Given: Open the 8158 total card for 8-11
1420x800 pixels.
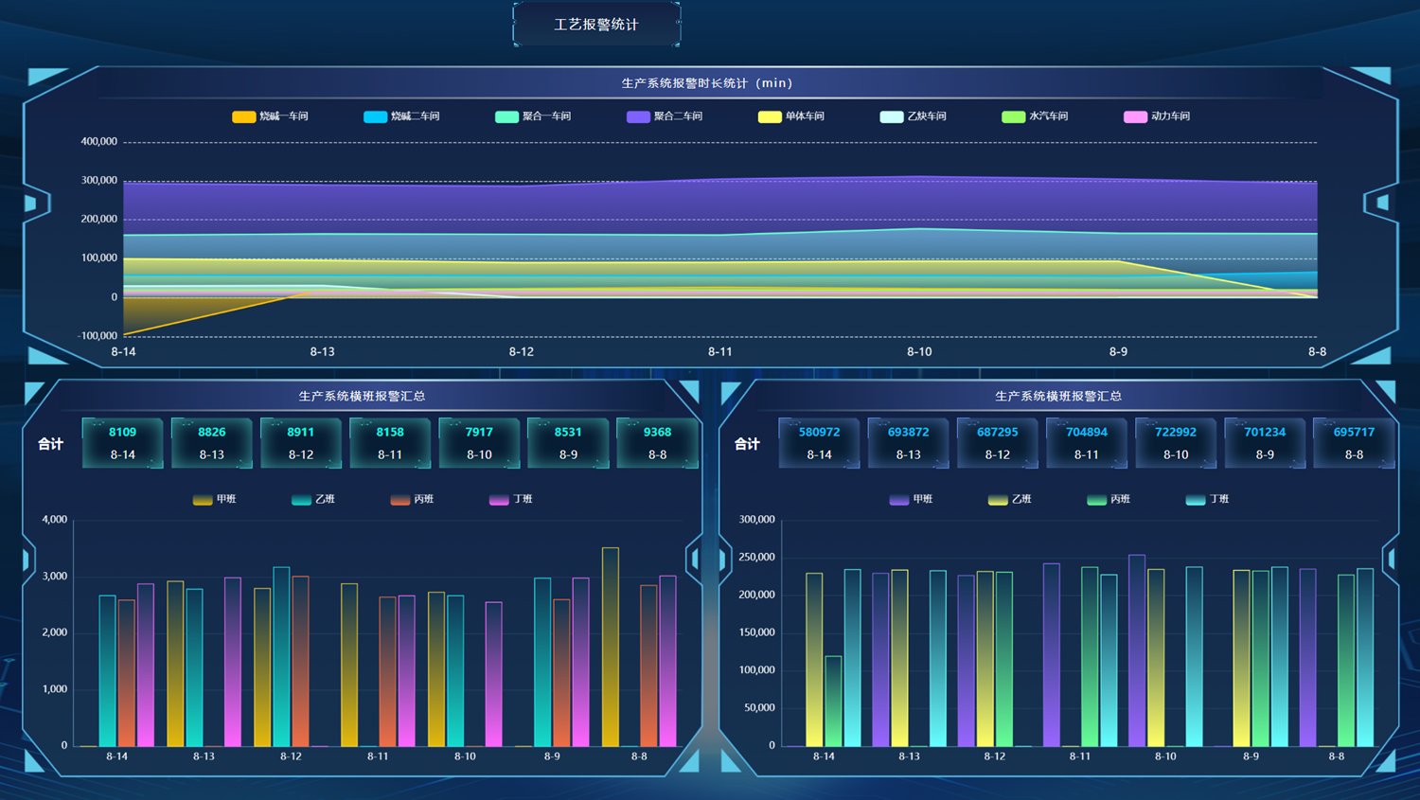Looking at the screenshot, I should (x=390, y=443).
